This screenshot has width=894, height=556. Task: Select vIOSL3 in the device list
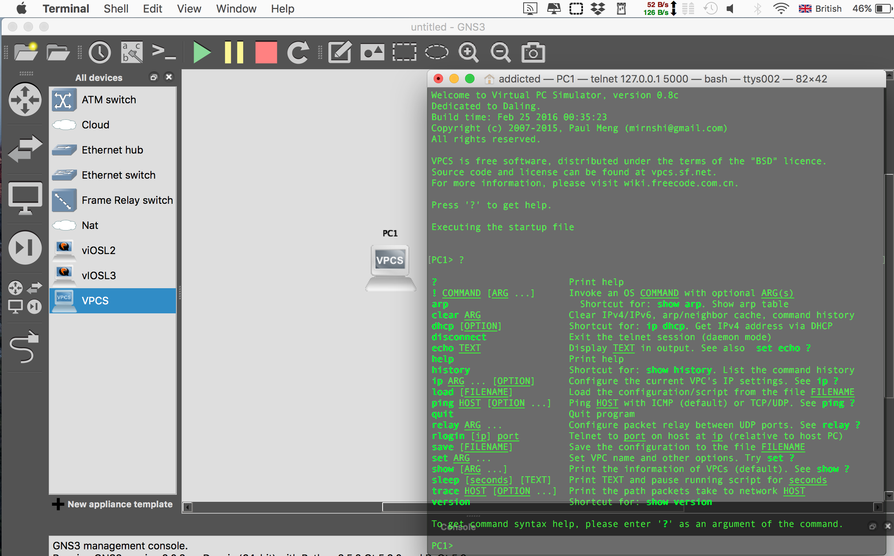[x=113, y=276]
